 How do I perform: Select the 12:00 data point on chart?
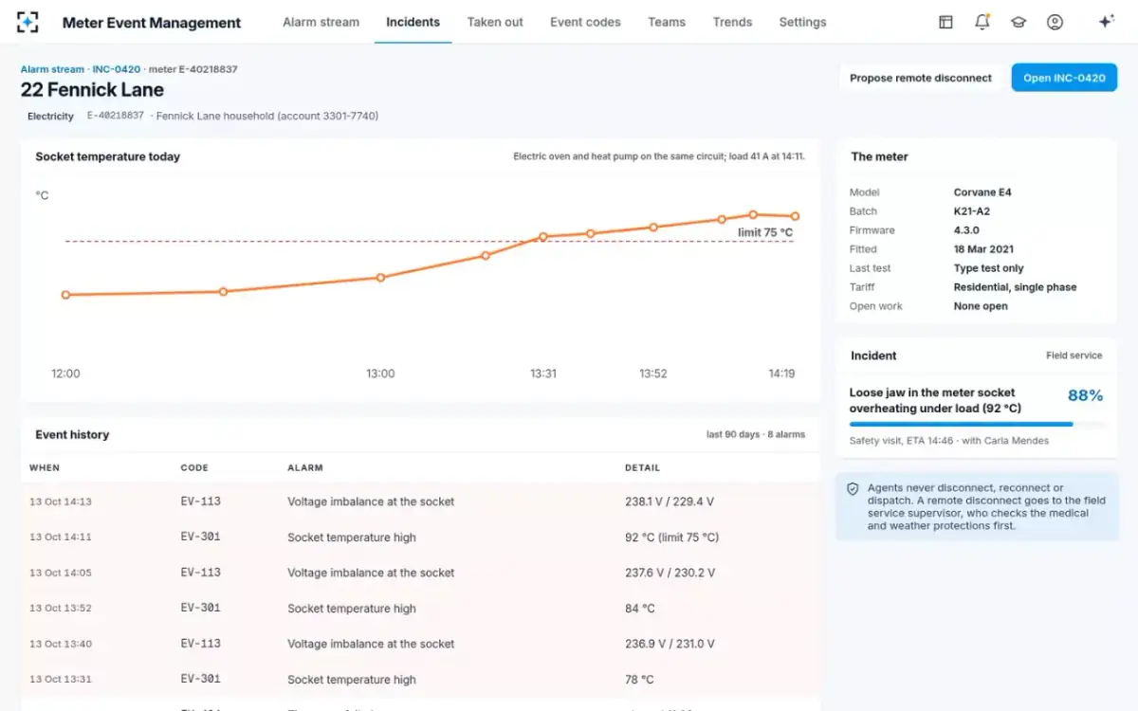[x=65, y=295]
